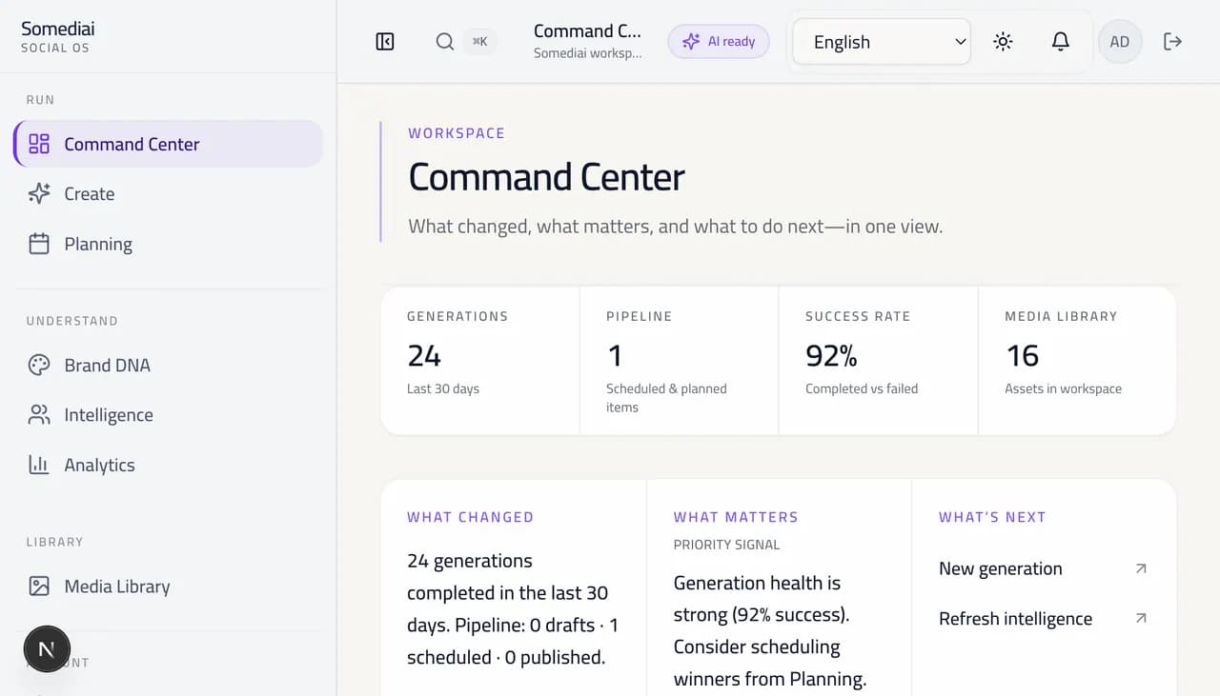This screenshot has width=1220, height=696.
Task: Open the AD user avatar menu
Action: click(1119, 41)
